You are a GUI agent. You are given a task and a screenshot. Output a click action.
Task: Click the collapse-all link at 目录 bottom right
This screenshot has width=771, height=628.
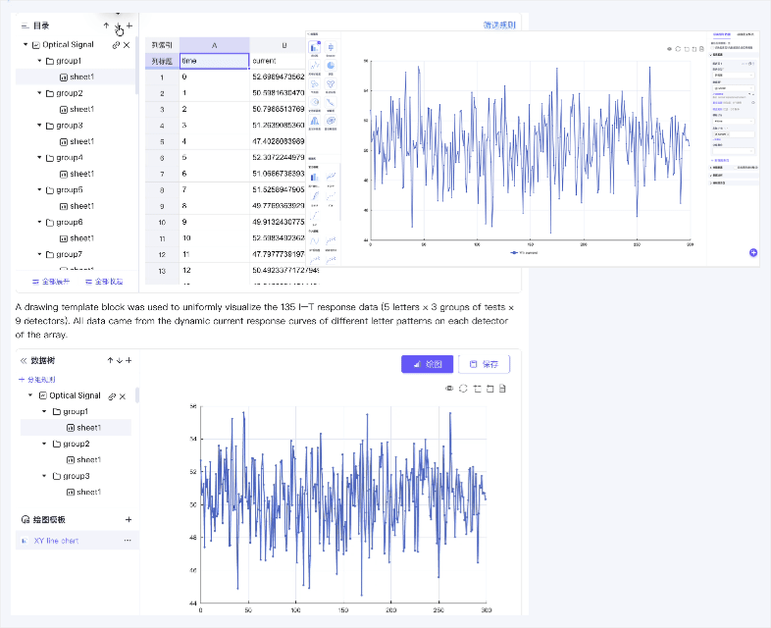pos(104,282)
